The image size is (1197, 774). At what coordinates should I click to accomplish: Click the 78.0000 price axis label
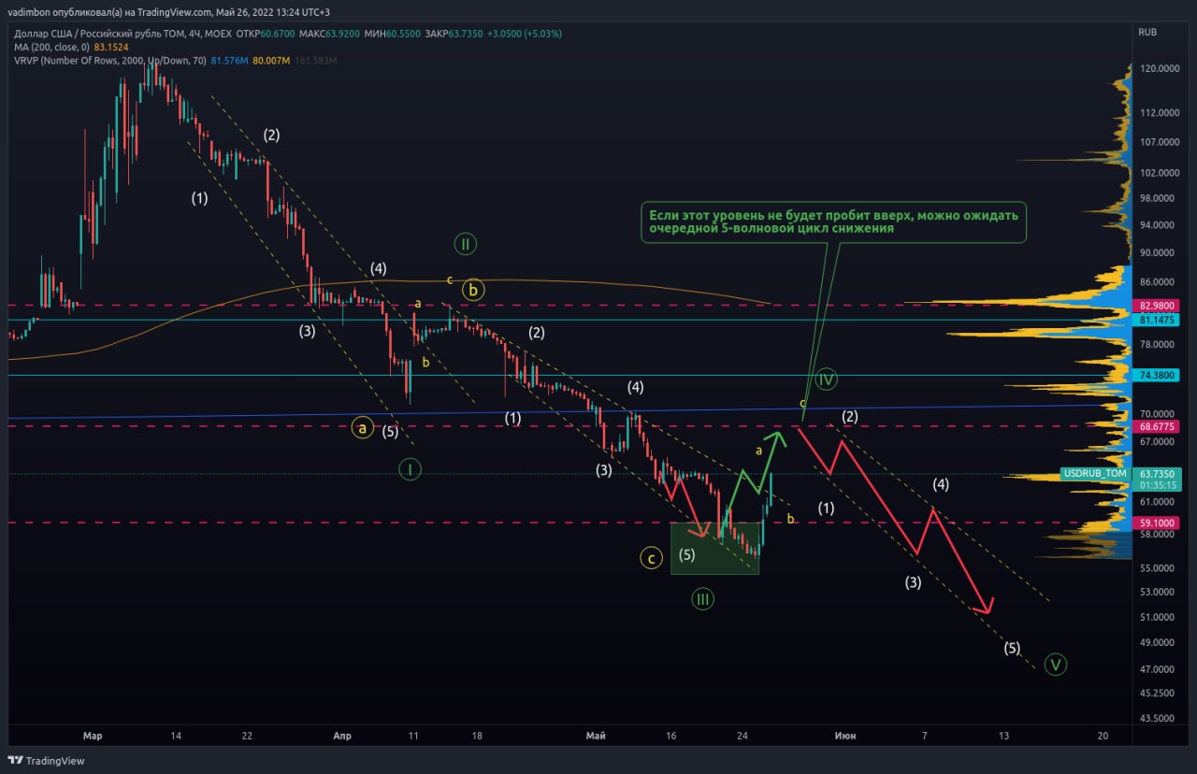1158,344
